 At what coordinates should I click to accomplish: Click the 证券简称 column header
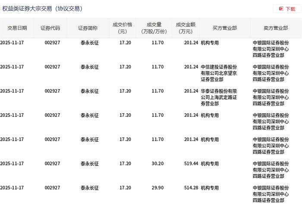click(x=88, y=28)
